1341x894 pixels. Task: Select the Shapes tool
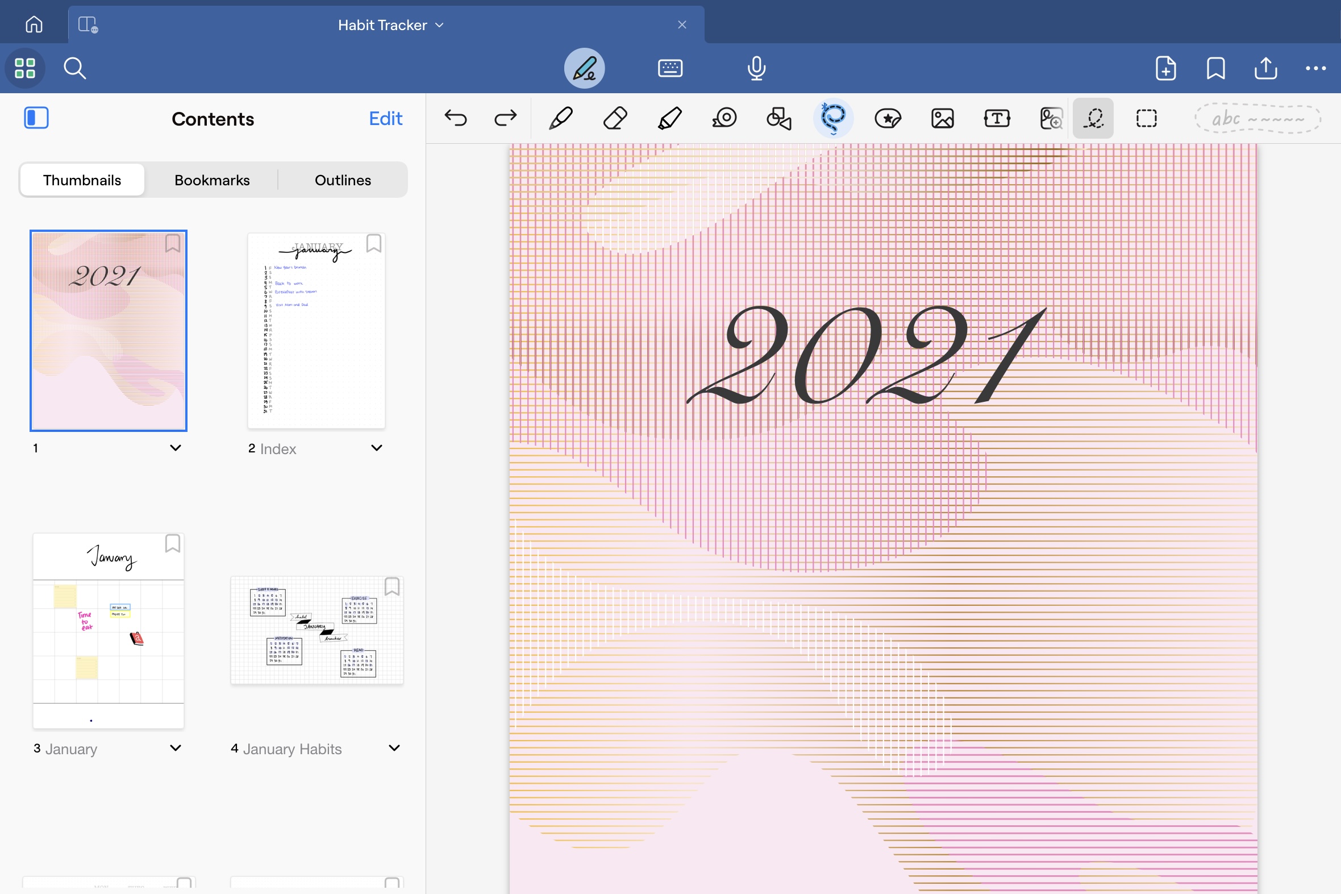click(778, 119)
